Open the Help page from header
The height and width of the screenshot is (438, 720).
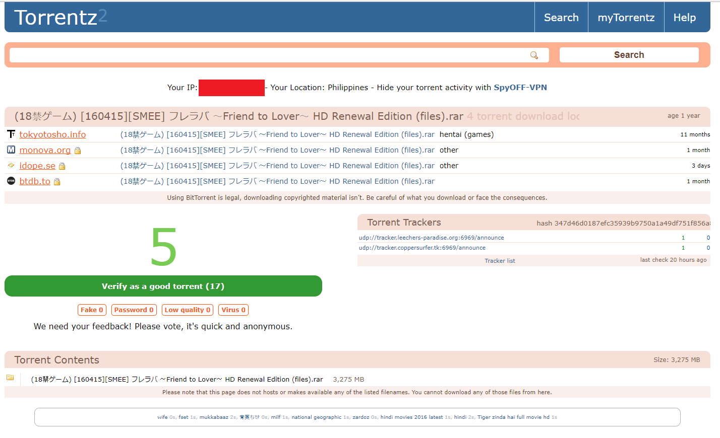coord(684,18)
